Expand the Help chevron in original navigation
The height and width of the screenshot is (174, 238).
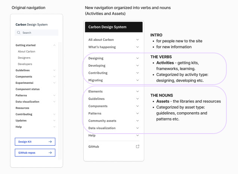[54, 127]
